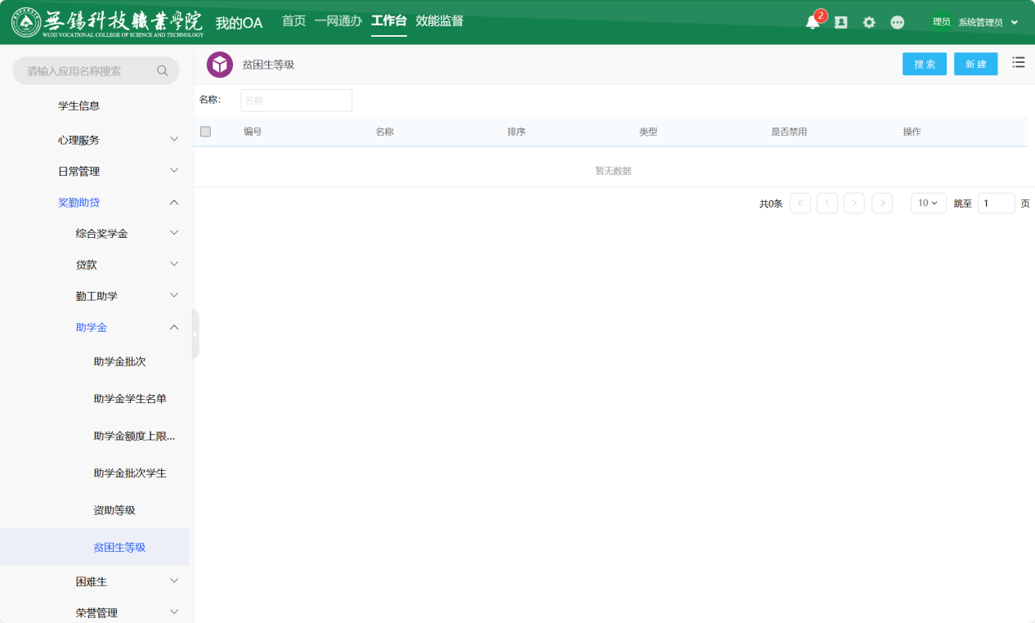This screenshot has width=1035, height=623.
Task: Go to the next page of results
Action: [x=854, y=204]
